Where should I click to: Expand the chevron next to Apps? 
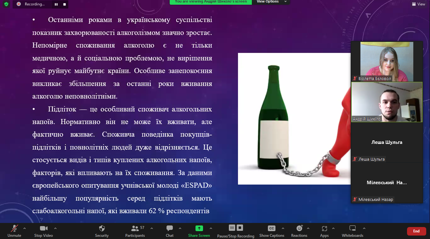[x=333, y=228]
